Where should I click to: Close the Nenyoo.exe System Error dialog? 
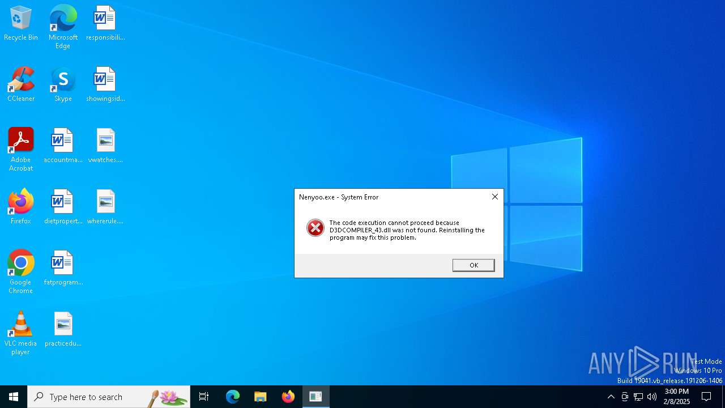click(494, 197)
